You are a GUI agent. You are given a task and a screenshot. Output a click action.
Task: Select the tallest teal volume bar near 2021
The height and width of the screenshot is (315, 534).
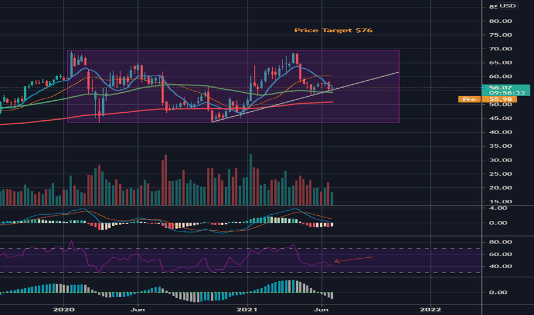[x=250, y=179]
